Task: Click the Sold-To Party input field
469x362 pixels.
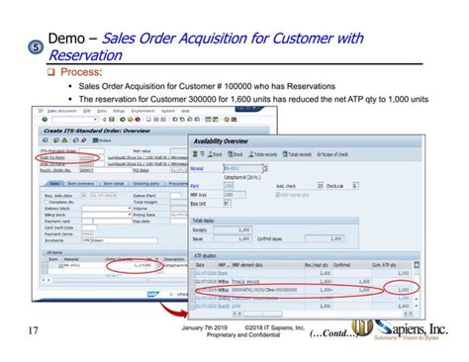Action: pyautogui.click(x=92, y=157)
